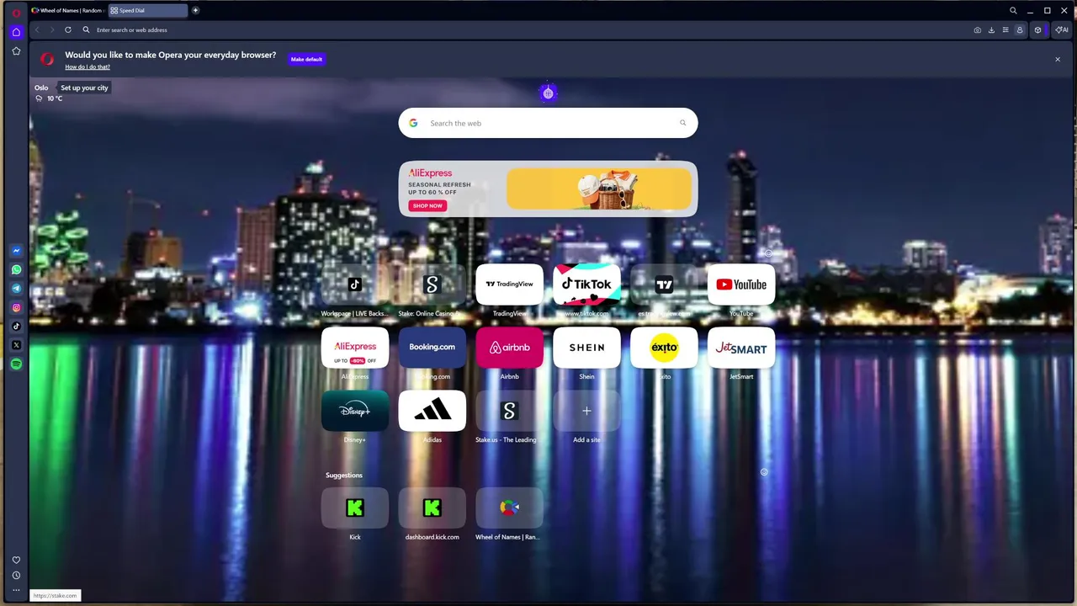Open the SHEIN speed dial tile
Screen dimensions: 1077x606
(x=586, y=348)
